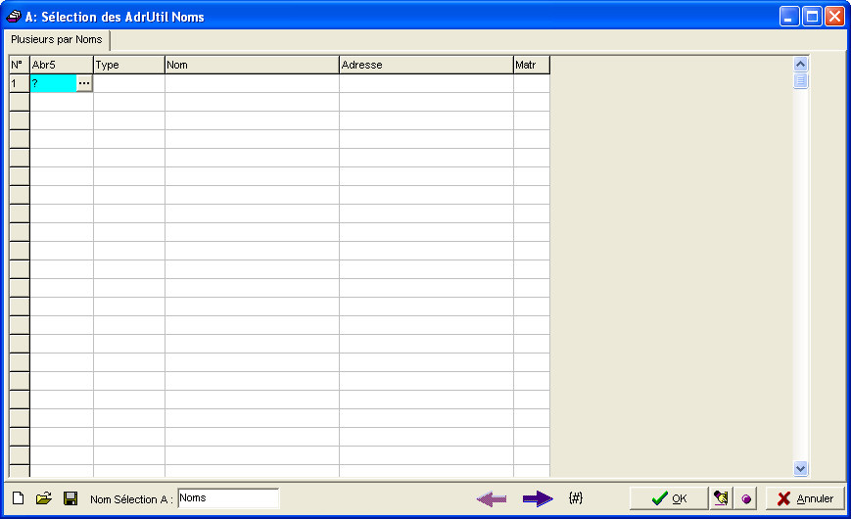851x519 pixels.
Task: Select the Plusieurs par Noms tab
Action: coord(57,39)
